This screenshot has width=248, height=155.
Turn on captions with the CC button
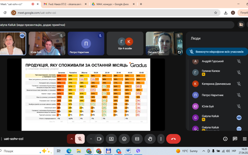coord(137,139)
